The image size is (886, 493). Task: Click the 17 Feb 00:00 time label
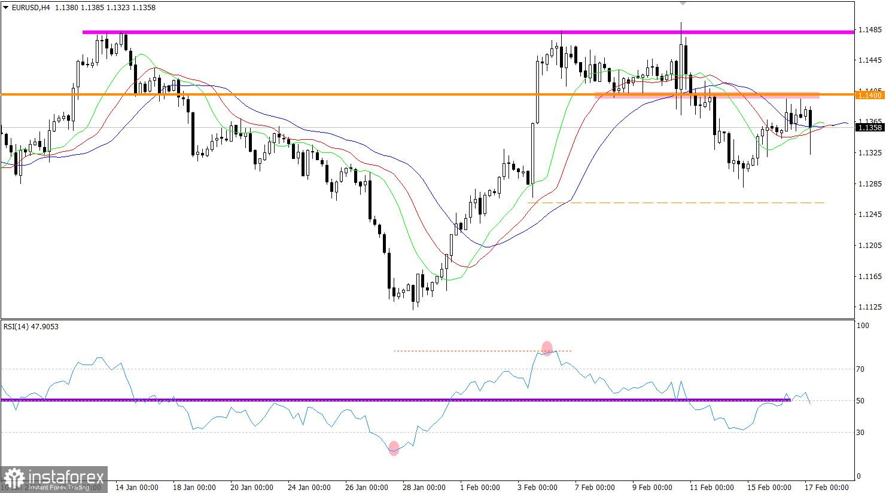point(826,487)
